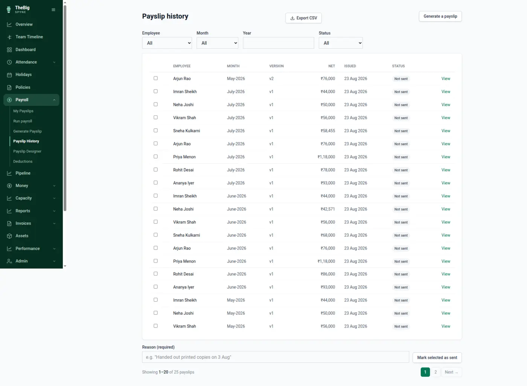
Task: Click the Reports chart icon
Action: (x=9, y=211)
